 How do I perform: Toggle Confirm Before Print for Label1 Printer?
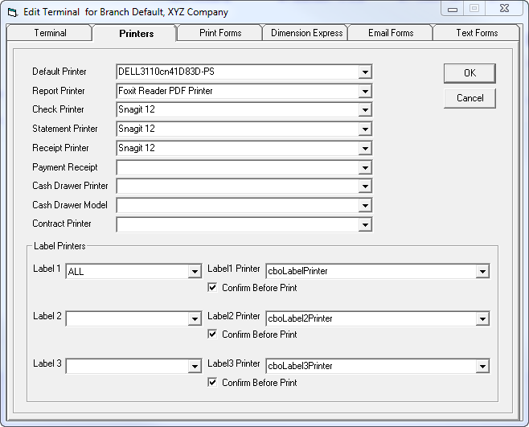(212, 288)
